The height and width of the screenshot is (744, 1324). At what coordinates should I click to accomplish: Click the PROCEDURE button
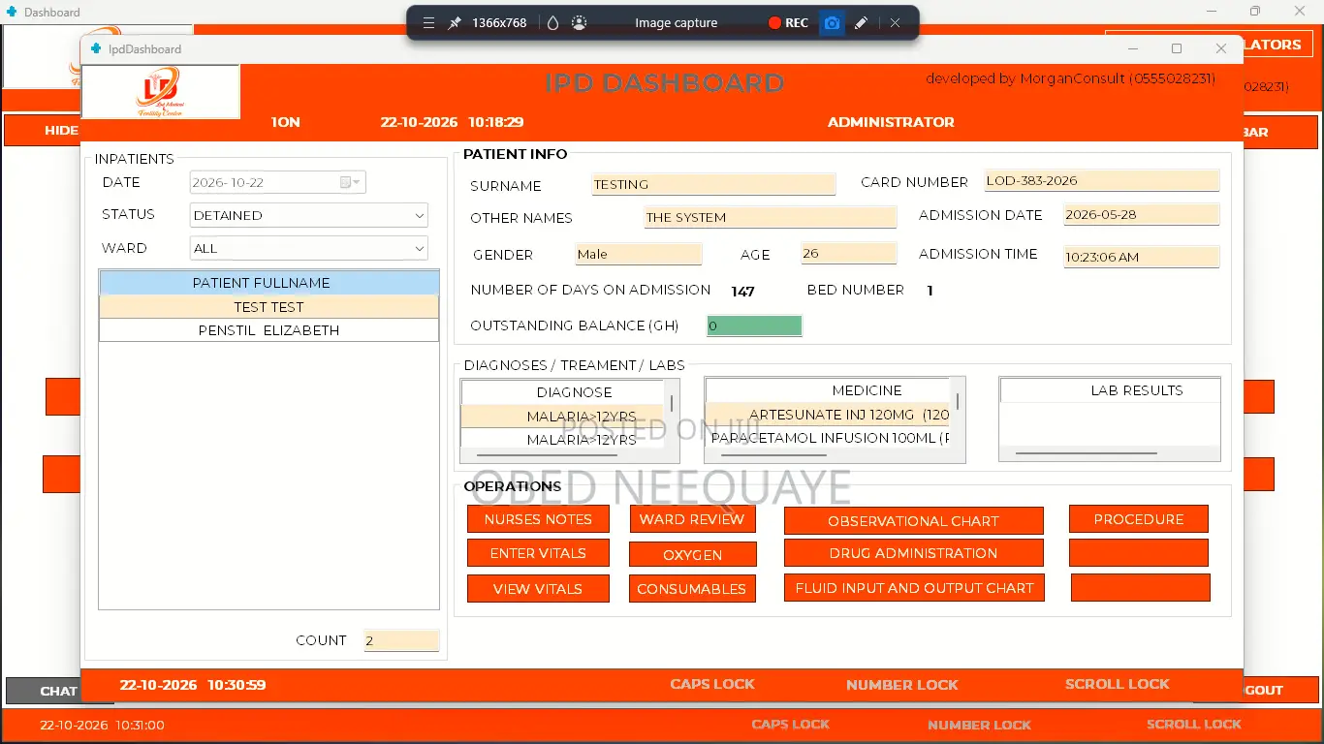click(1139, 519)
